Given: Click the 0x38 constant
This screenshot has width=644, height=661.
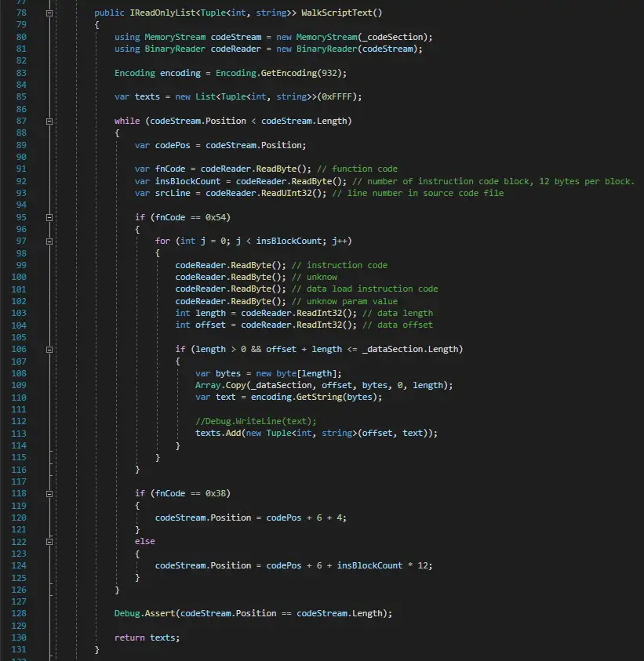Looking at the screenshot, I should (216, 493).
